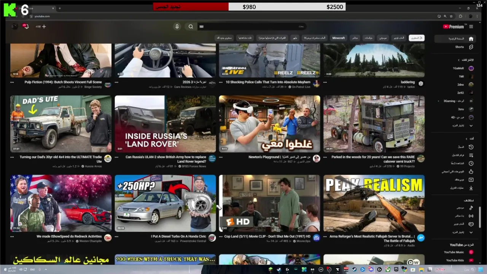This screenshot has width=487, height=274.
Task: Open 2e92 subscription channel
Action: (460, 92)
